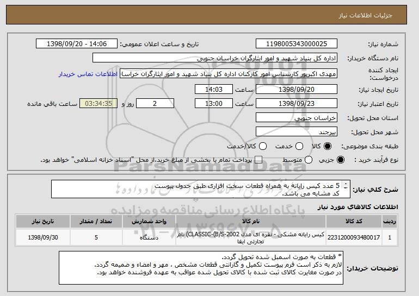Click the province field خراسان جنوبی
Screen dimensions: 419x296
click(x=297, y=118)
